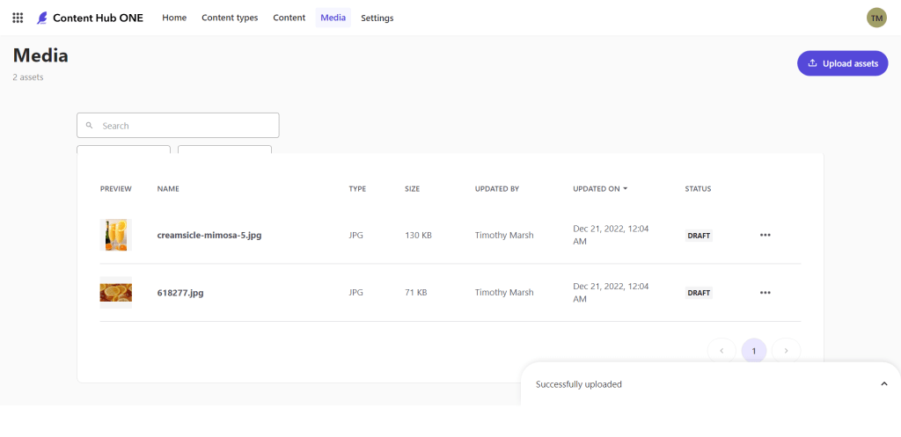901x437 pixels.
Task: Open the TM user avatar menu
Action: [x=876, y=18]
